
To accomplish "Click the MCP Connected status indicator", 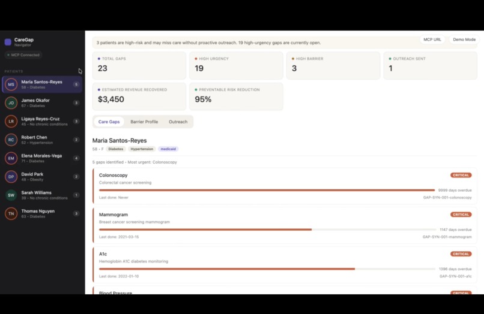I will 23,55.
